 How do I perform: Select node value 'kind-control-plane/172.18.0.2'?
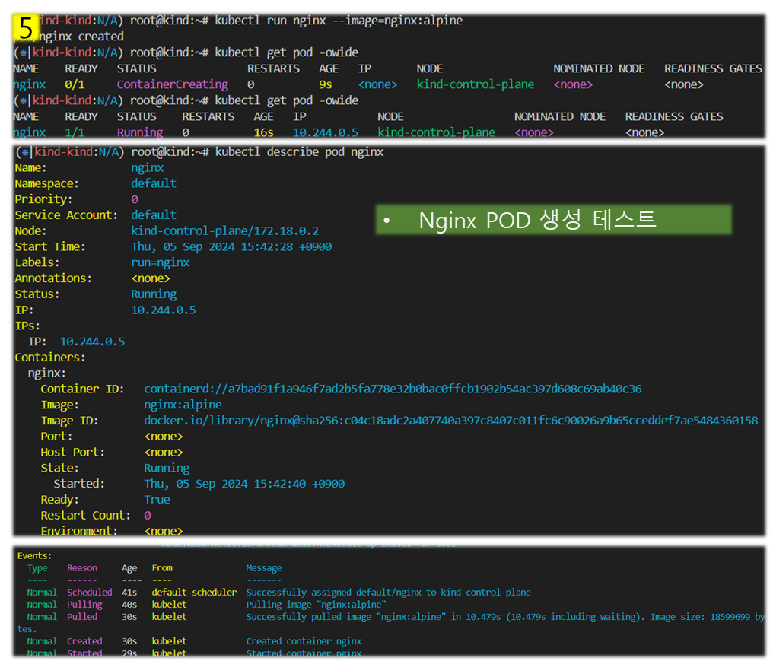point(225,230)
